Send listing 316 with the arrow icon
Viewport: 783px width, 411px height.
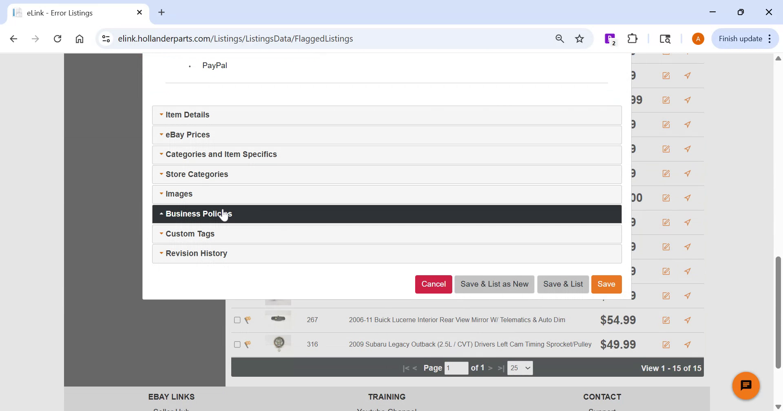coord(688,345)
